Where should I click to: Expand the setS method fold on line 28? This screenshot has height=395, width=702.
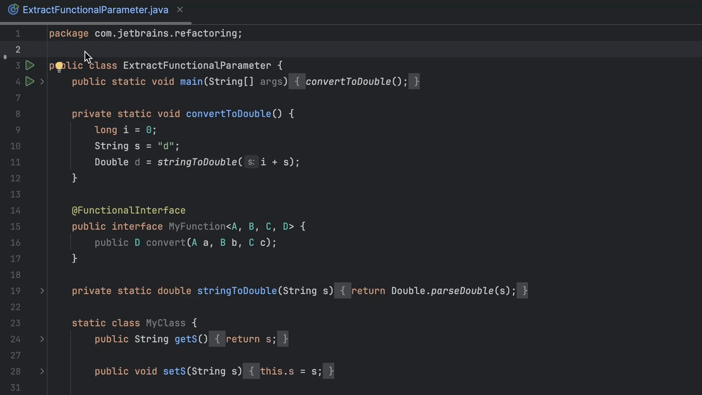tap(41, 371)
